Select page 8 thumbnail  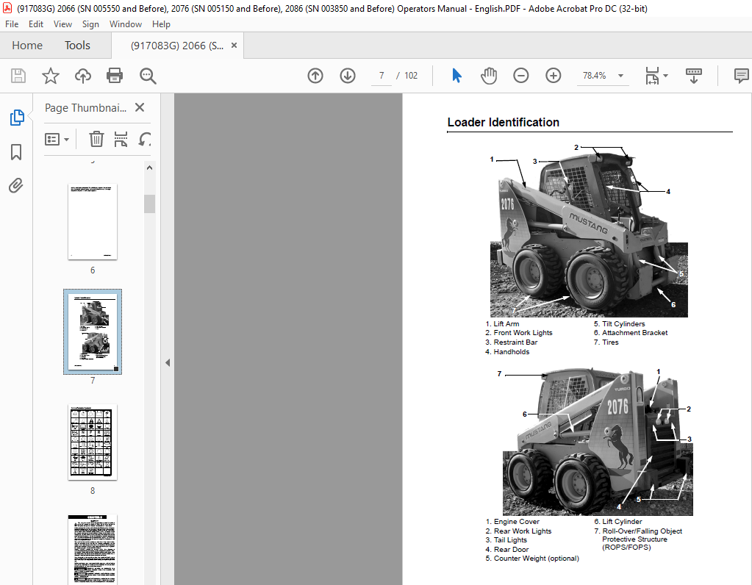click(93, 442)
